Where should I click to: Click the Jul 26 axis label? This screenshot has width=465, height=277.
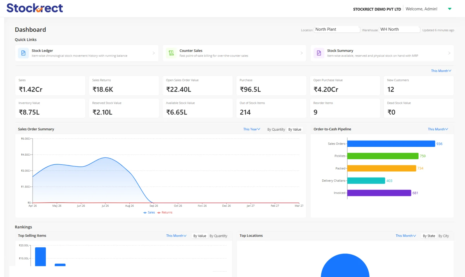(105, 206)
